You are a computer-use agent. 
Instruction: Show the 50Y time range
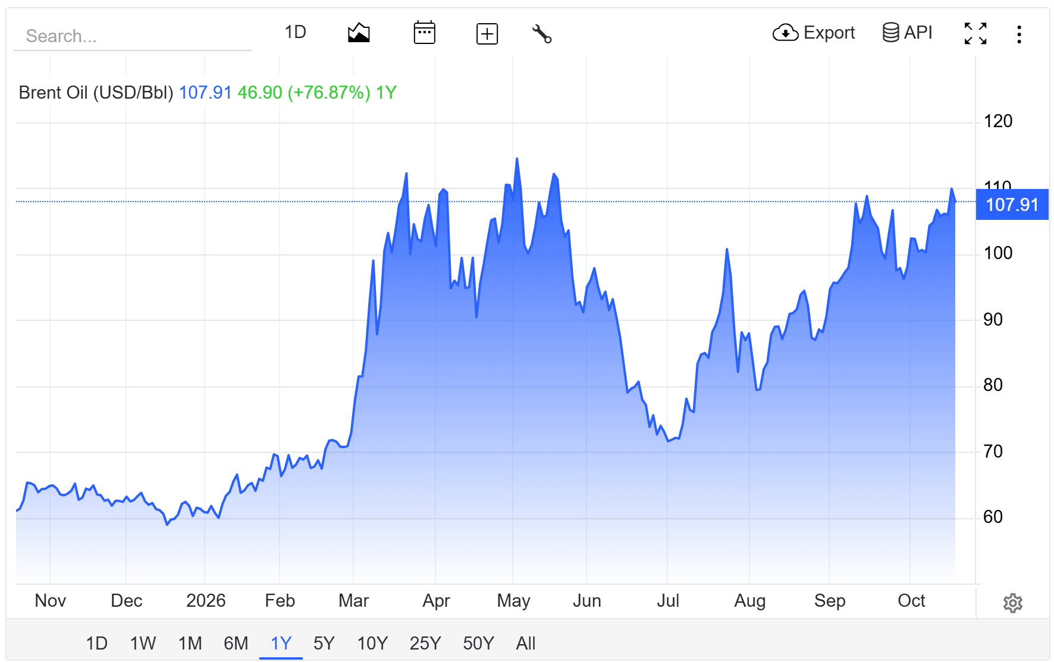pyautogui.click(x=478, y=643)
